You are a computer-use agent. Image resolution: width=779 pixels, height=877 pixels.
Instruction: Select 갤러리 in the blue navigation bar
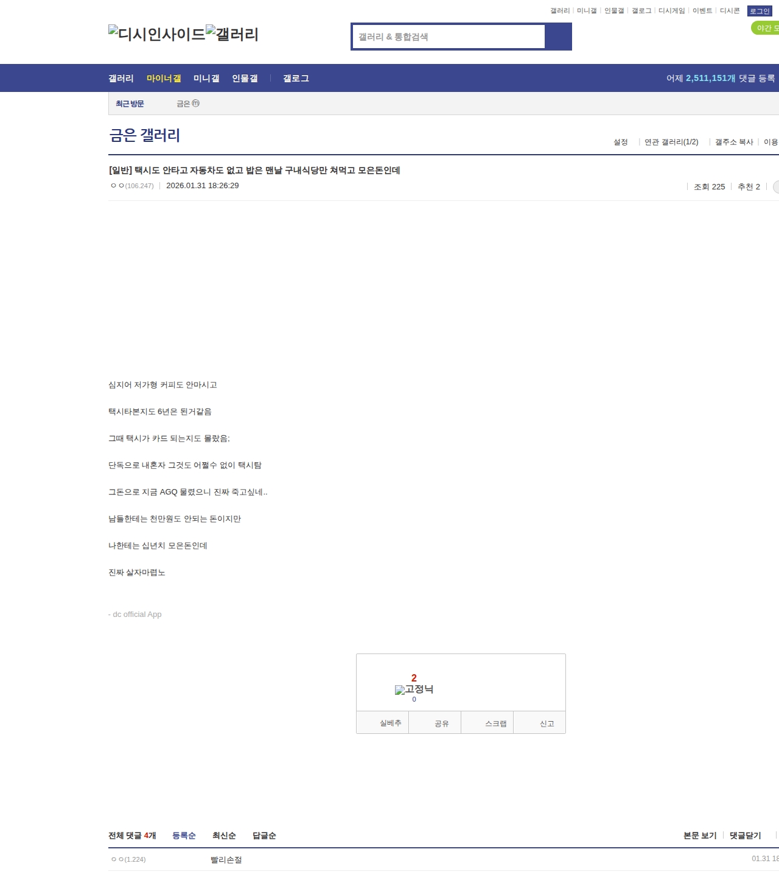(x=121, y=78)
